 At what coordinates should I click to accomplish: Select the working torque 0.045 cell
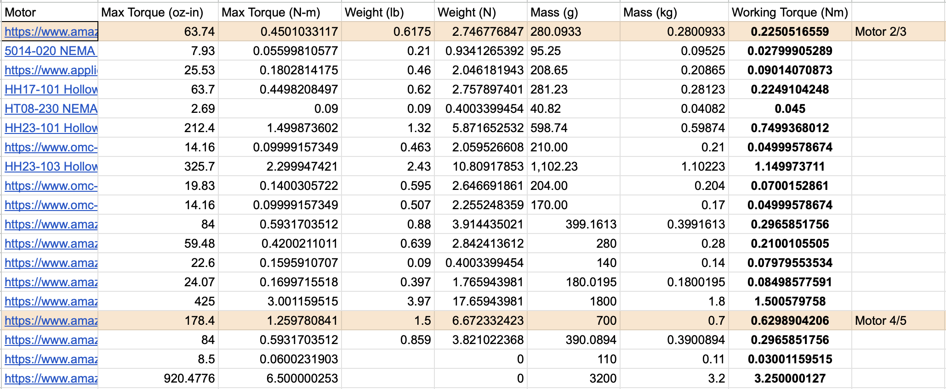tap(790, 109)
